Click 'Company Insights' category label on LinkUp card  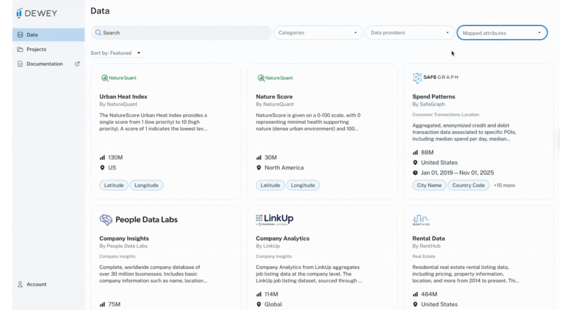tap(274, 256)
